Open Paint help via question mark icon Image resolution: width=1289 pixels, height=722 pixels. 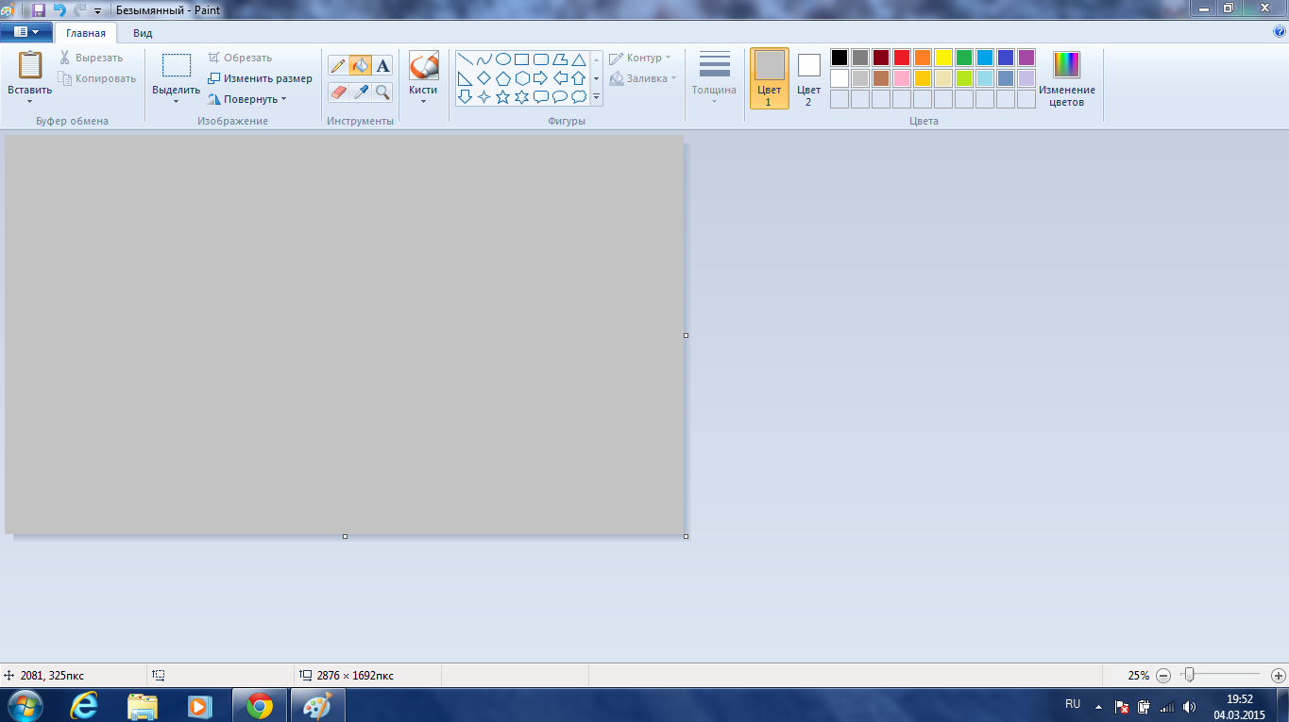click(x=1280, y=32)
